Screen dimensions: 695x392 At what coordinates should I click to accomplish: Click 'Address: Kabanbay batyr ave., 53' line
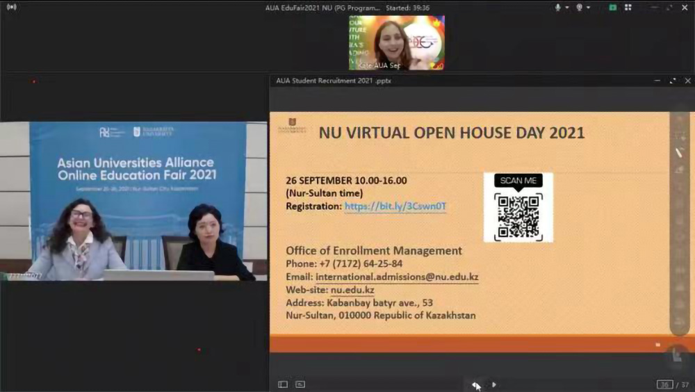tap(359, 303)
